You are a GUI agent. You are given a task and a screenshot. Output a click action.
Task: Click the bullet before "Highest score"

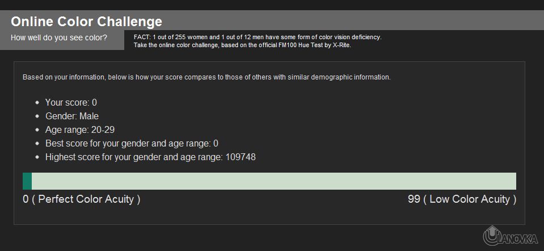coord(37,157)
